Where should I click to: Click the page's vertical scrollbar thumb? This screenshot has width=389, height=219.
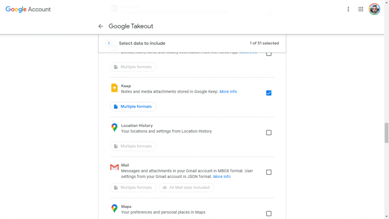pos(386,133)
